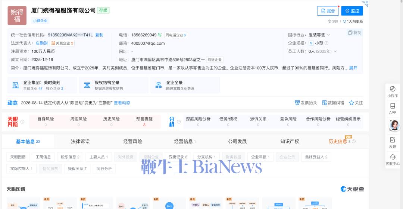Jump to 最终受益人 2 section chip
Image resolution: width=403 pixels, height=209 pixels.
click(316, 157)
